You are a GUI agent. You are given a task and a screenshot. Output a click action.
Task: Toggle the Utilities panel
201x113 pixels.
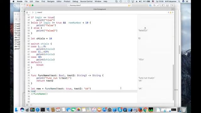[171, 5]
